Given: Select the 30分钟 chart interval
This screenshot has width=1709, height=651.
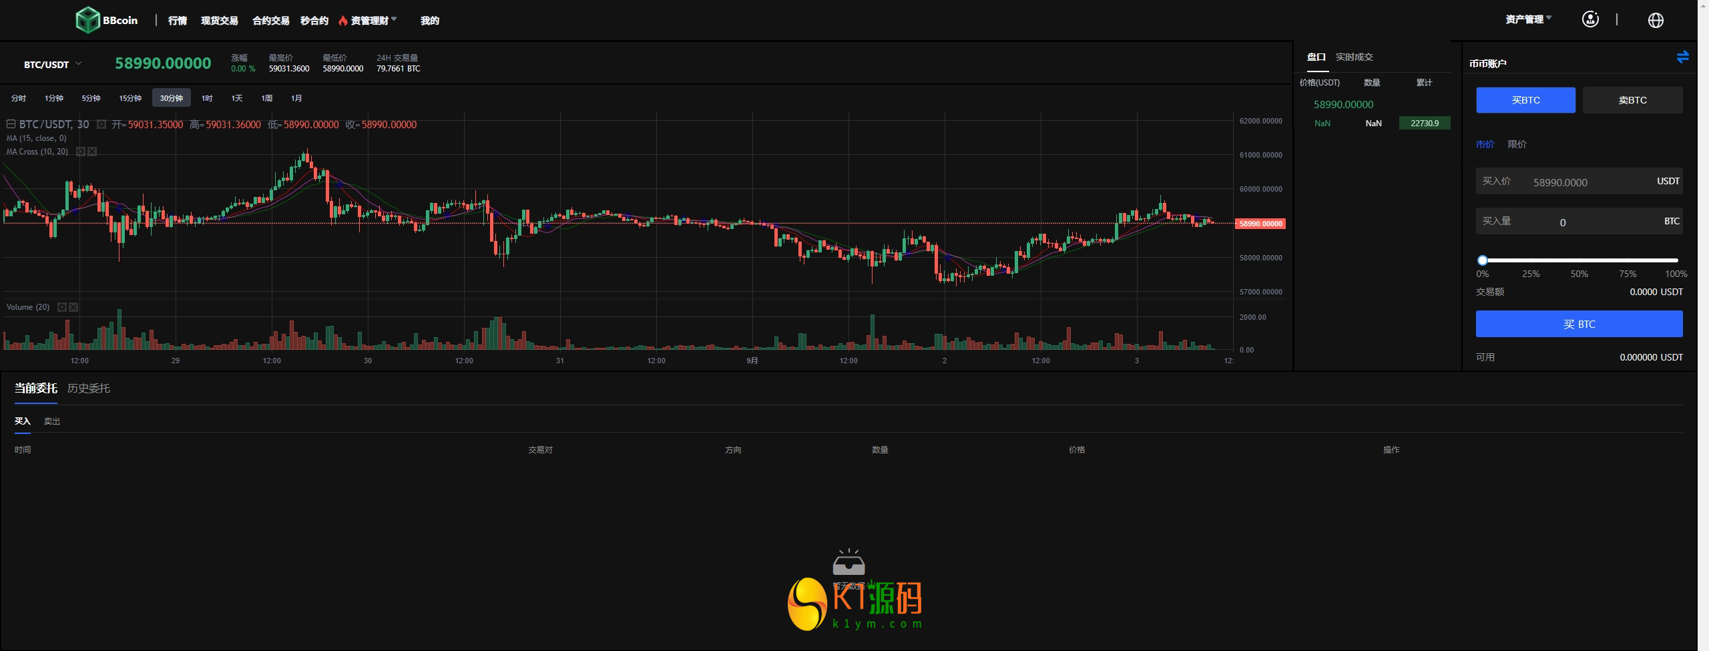Looking at the screenshot, I should [x=172, y=97].
